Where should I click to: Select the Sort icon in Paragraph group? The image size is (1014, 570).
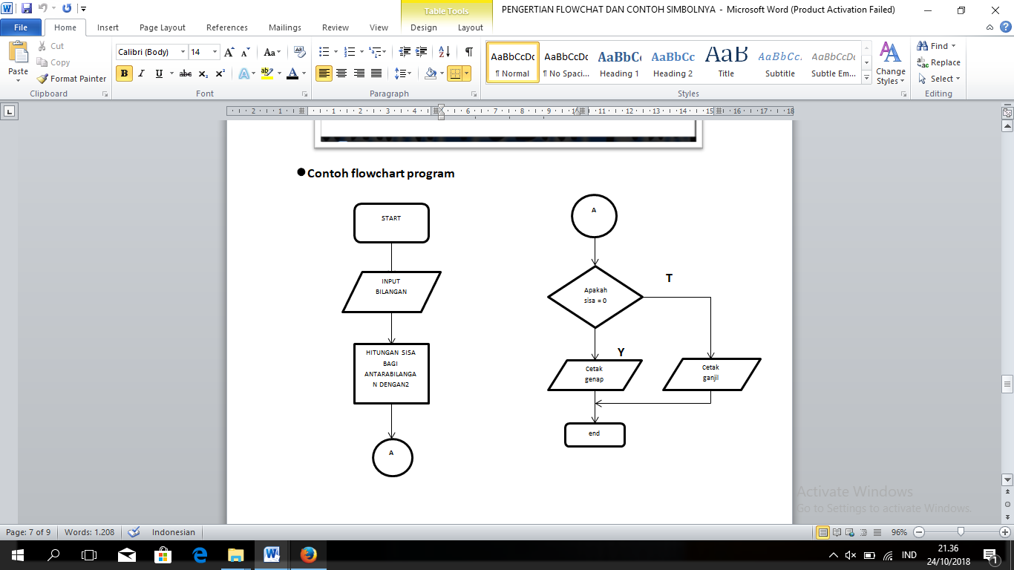[444, 52]
